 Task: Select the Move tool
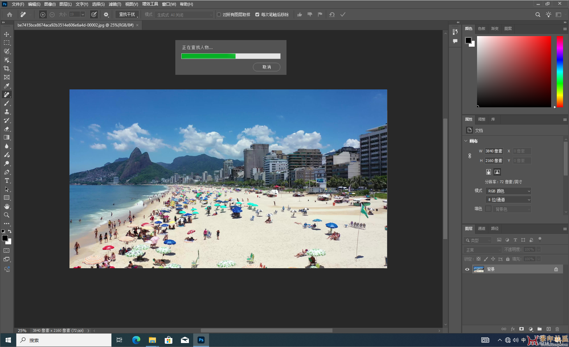(7, 34)
